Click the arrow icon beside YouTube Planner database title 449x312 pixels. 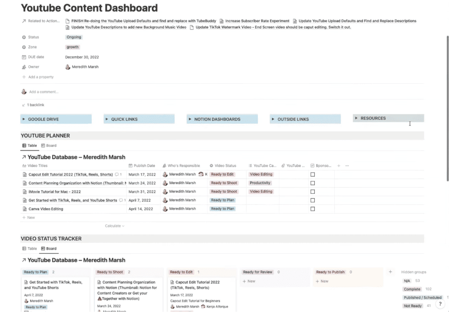coord(24,157)
